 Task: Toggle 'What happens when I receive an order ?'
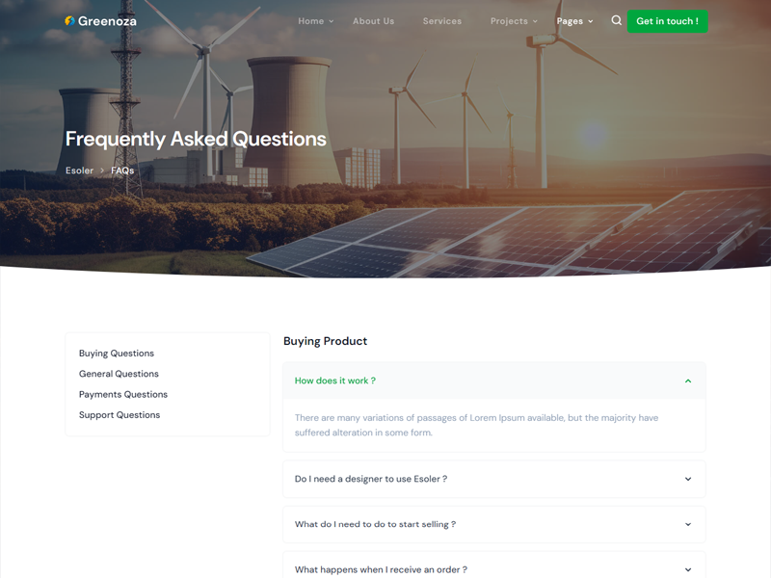381,569
